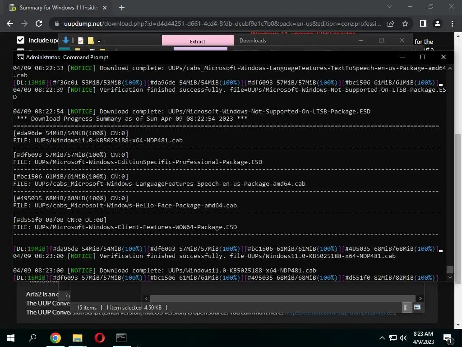Toggle the Include updates checkbox
Viewport: 462px width, 347px height.
coord(20,40)
